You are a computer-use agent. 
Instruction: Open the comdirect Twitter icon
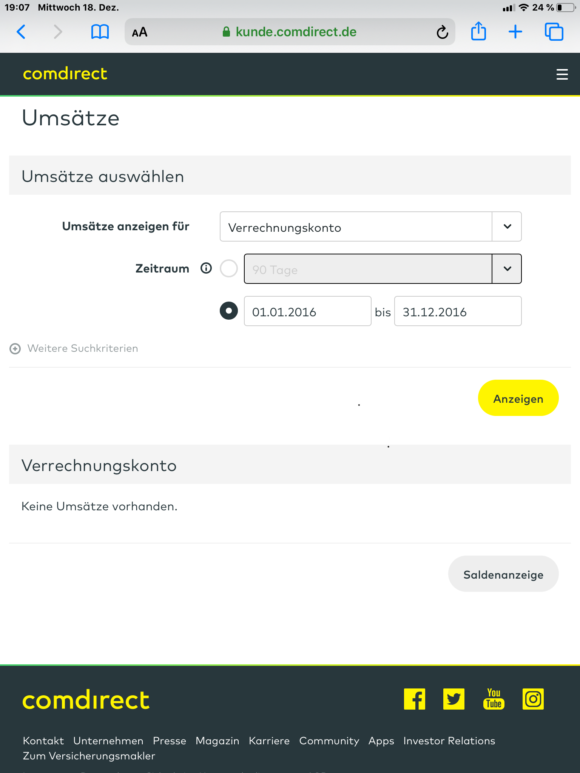(454, 699)
